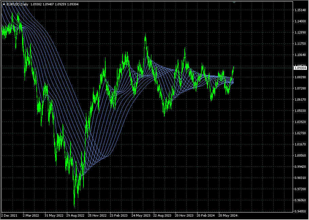Click the 0.96060 price axis label
The image size is (309, 220).
300,200
